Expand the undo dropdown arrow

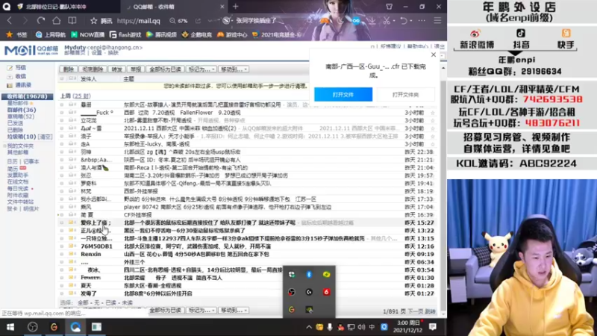(411, 21)
